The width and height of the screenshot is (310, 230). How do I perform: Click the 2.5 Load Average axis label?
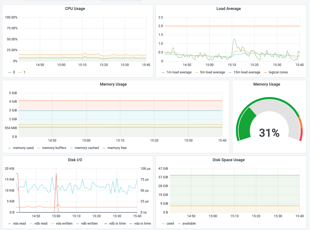coord(161,17)
